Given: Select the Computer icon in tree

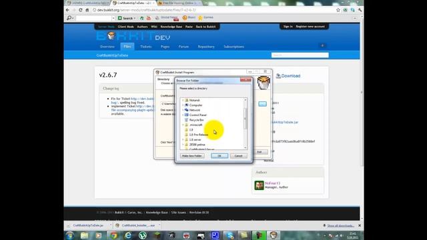Looking at the screenshot, I should [x=187, y=105].
